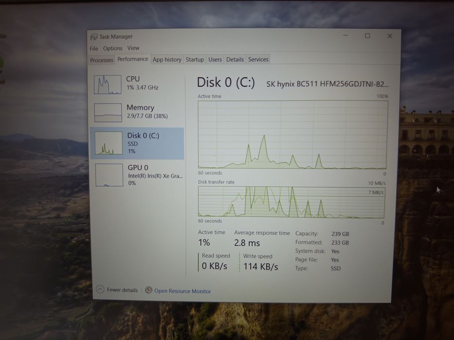This screenshot has height=340, width=454.
Task: Click the GPU 0 mini graph thumbnail
Action: click(x=109, y=175)
